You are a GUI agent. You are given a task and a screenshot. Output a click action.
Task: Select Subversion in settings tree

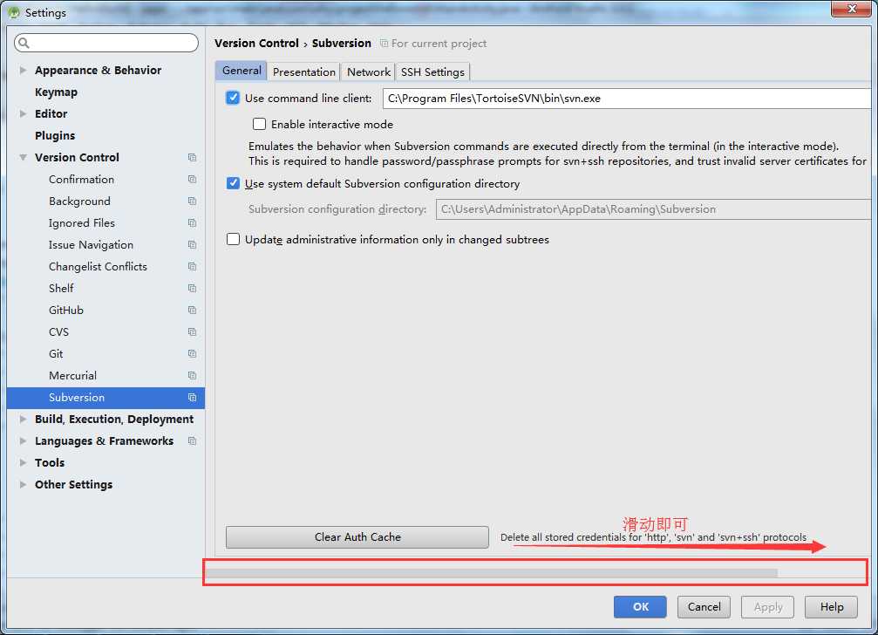(105, 398)
